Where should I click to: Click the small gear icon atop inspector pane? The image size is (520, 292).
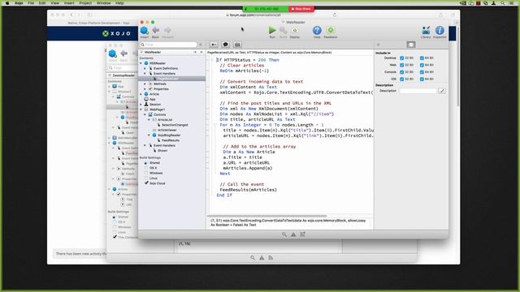[378, 45]
